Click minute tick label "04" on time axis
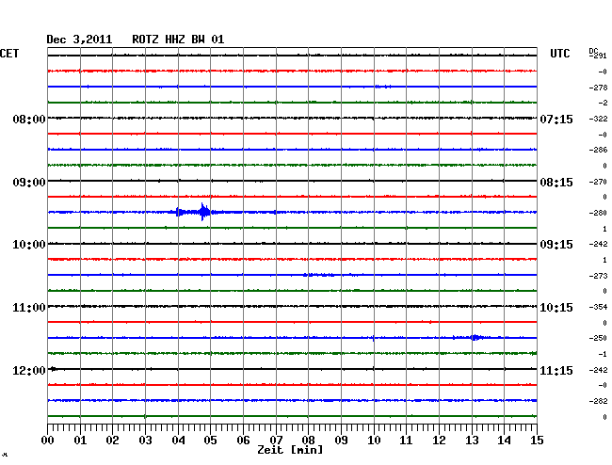 coord(178,441)
